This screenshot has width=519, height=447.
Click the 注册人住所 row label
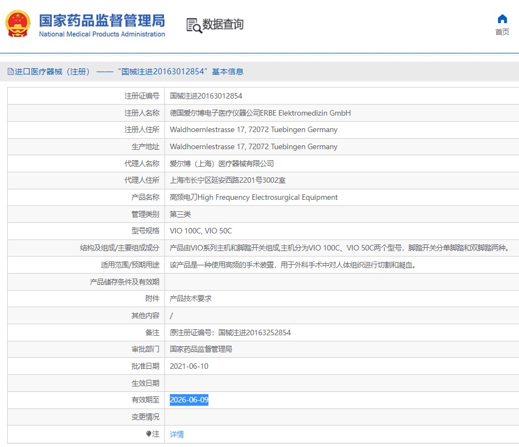click(142, 129)
